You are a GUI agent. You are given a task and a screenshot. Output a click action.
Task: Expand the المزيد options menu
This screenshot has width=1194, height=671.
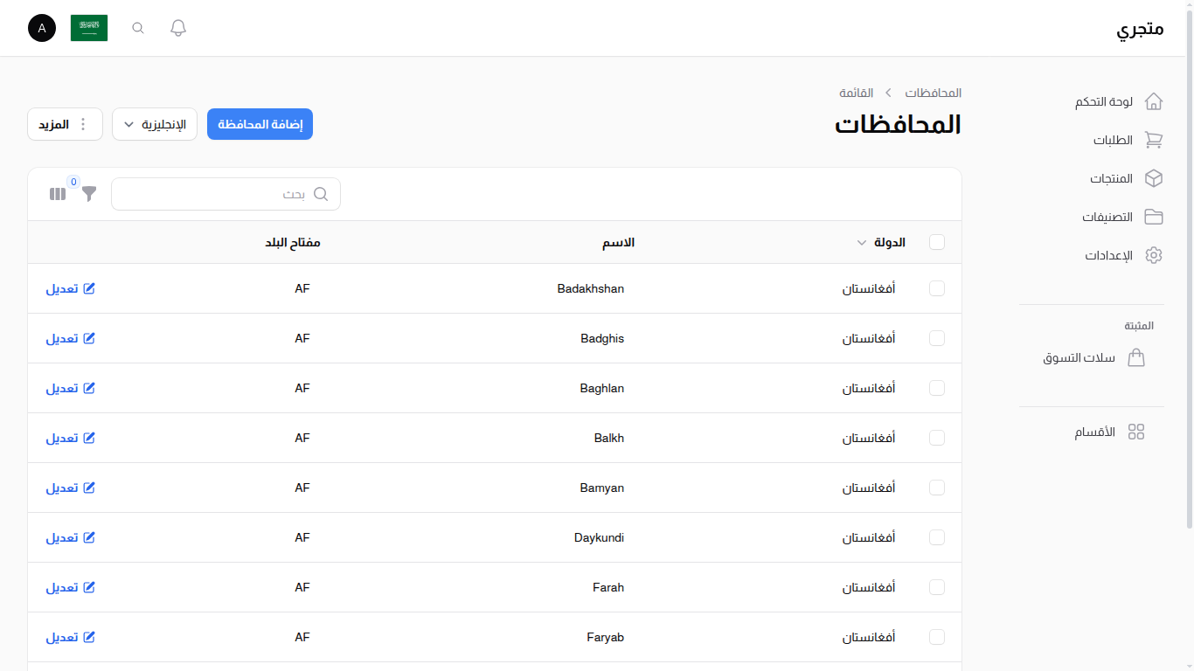coord(65,123)
